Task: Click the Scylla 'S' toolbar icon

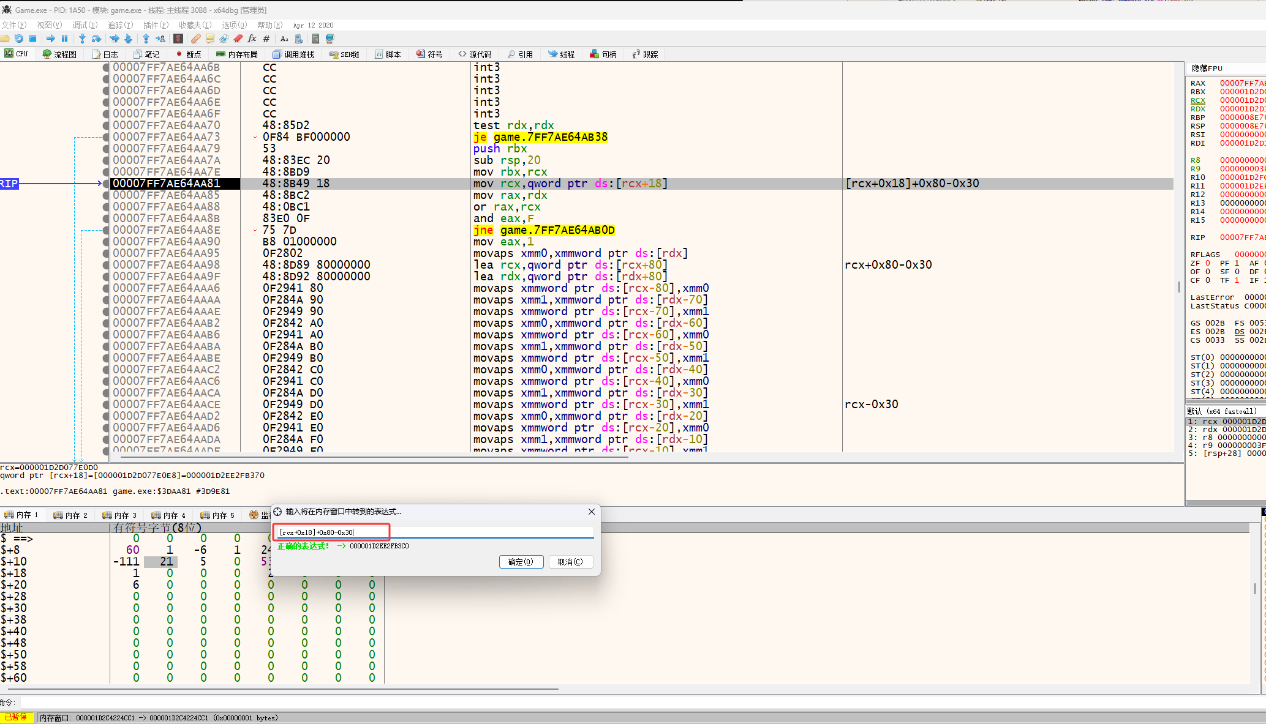Action: (x=178, y=39)
